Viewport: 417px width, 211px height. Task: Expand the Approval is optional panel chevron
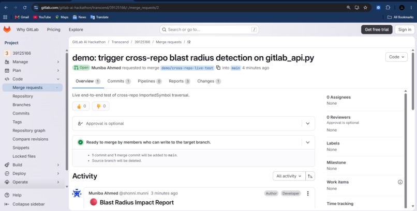coord(308,123)
